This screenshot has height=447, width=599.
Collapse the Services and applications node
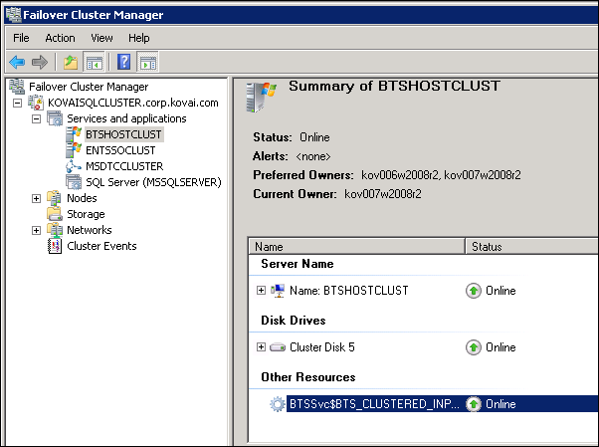point(36,118)
